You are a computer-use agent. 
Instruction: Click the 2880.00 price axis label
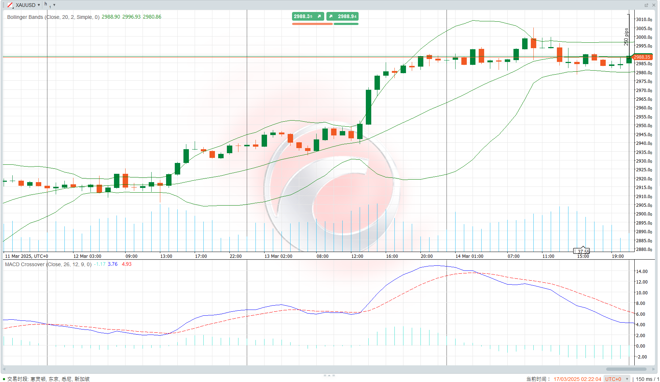[644, 249]
